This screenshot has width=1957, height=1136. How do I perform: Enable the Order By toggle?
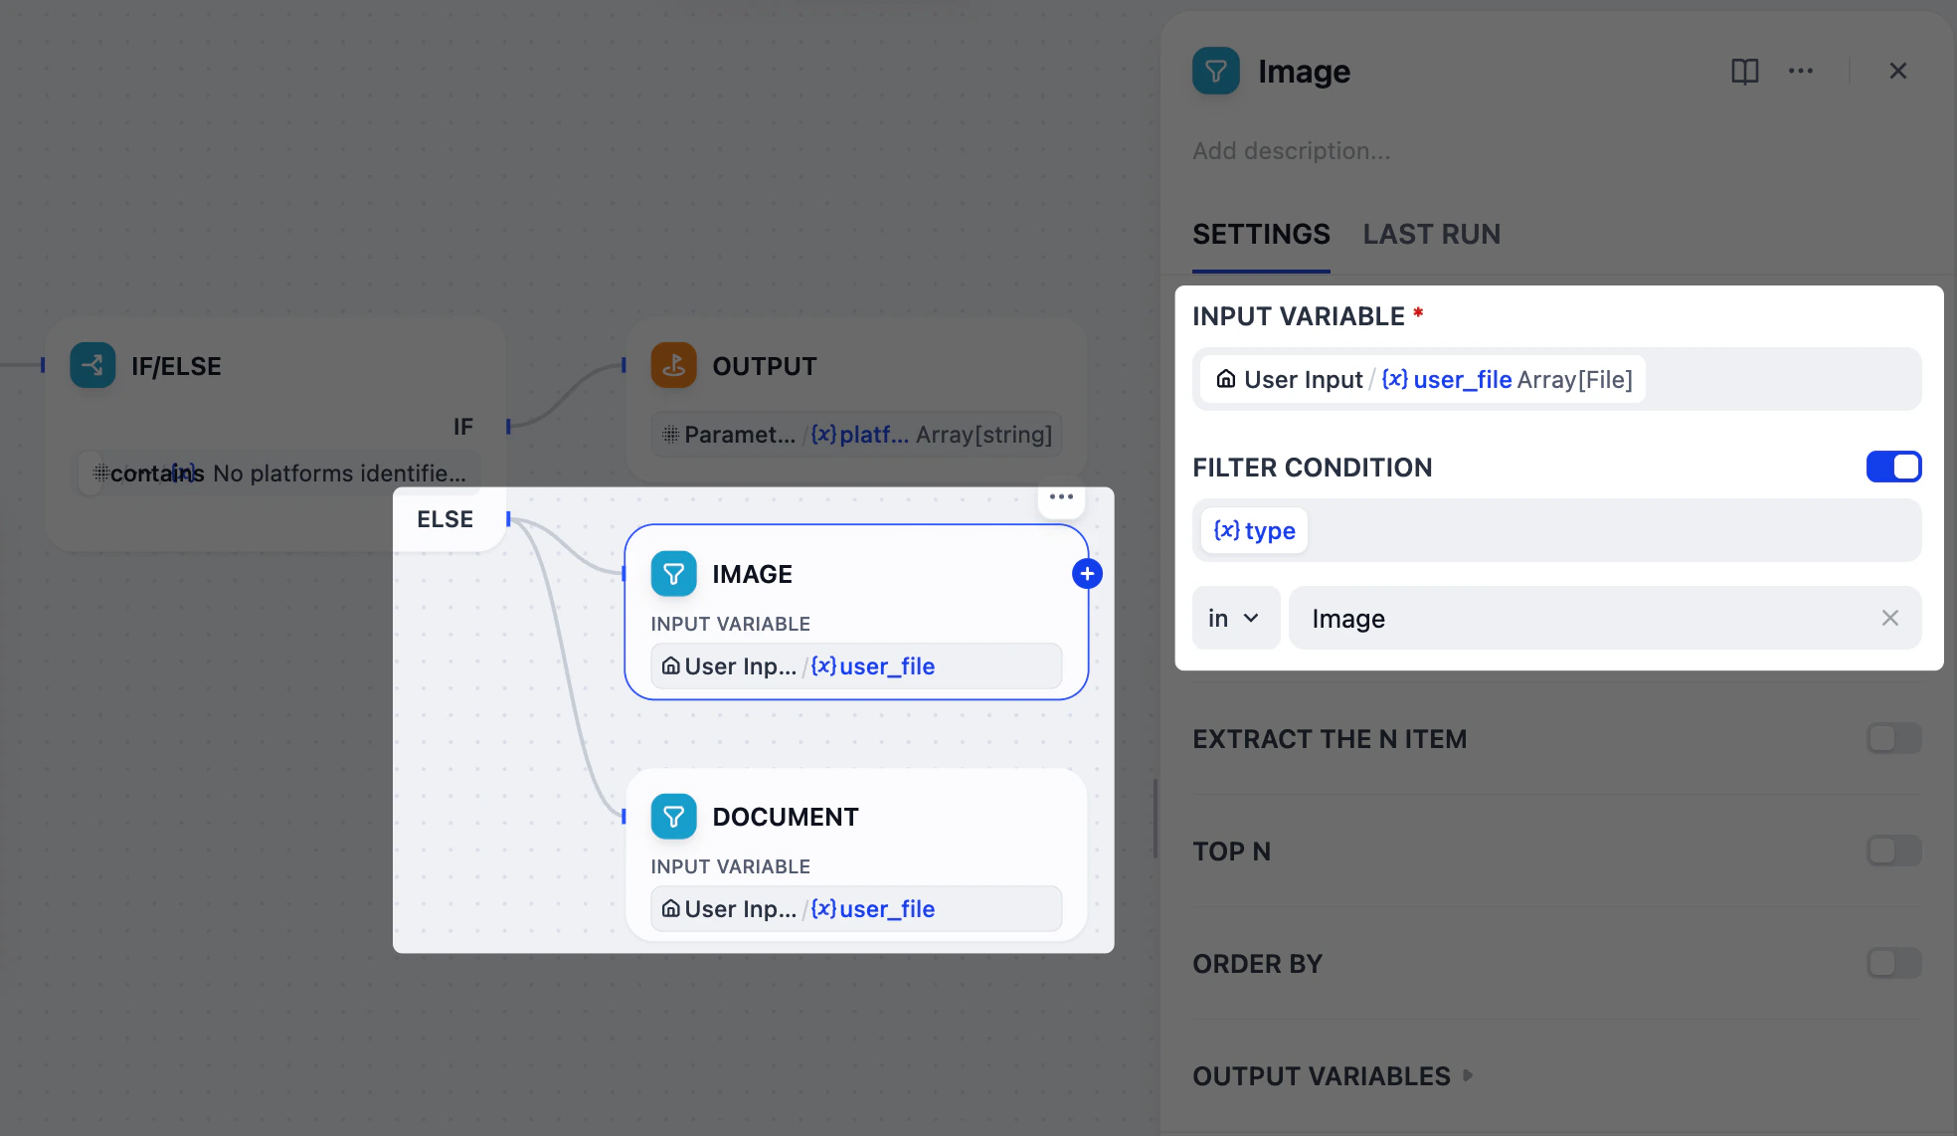pos(1892,963)
